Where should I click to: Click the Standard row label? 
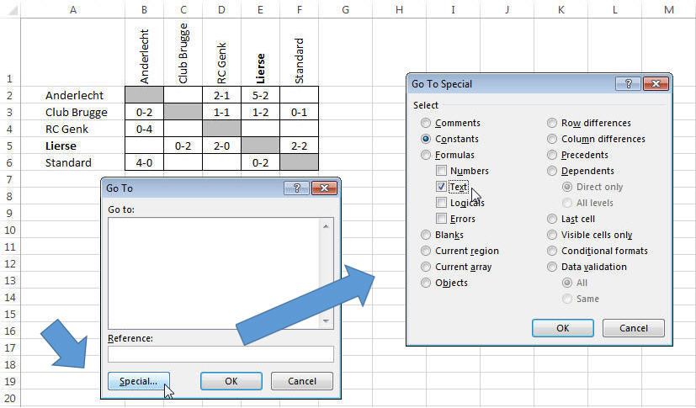point(68,162)
